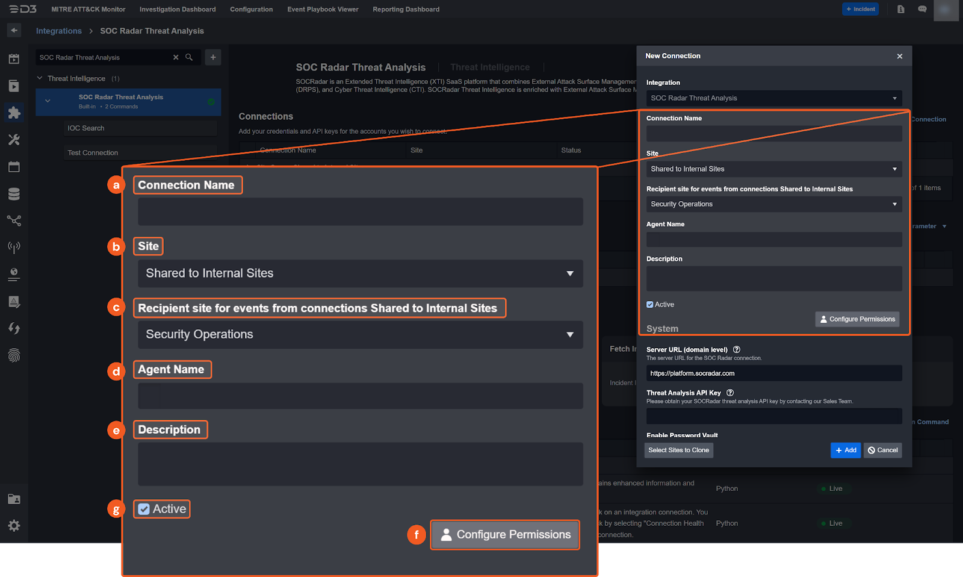The width and height of the screenshot is (963, 577).
Task: Click the broadcast antenna sidebar icon
Action: tap(14, 247)
